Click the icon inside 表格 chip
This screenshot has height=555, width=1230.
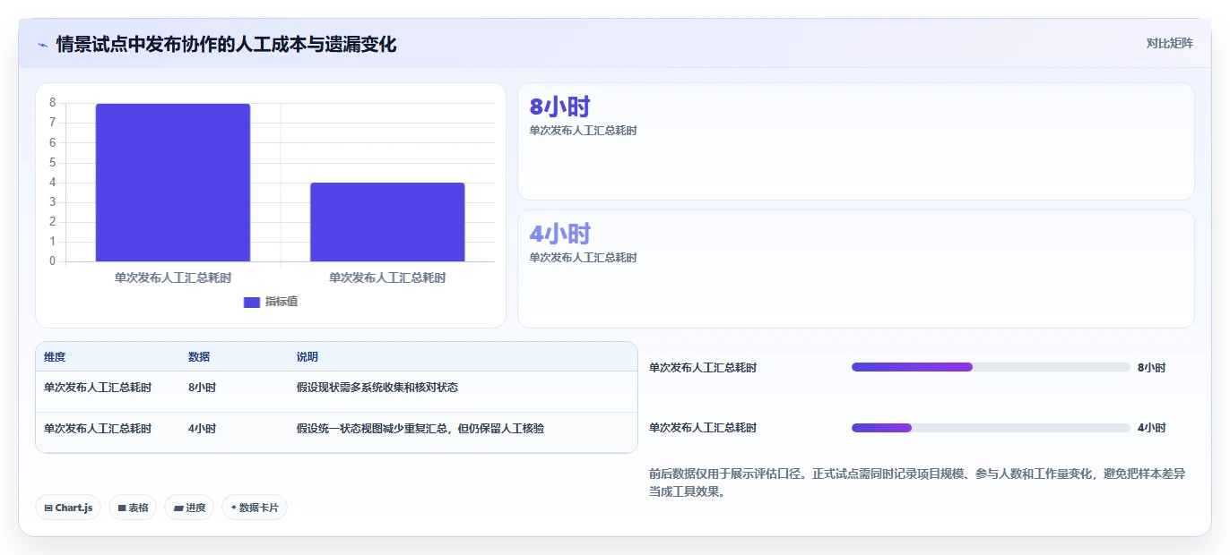[x=122, y=508]
